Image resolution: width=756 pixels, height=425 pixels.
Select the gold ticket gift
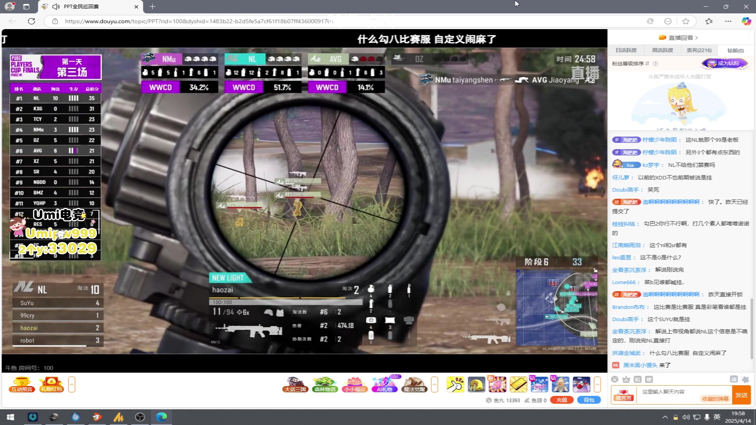point(518,384)
